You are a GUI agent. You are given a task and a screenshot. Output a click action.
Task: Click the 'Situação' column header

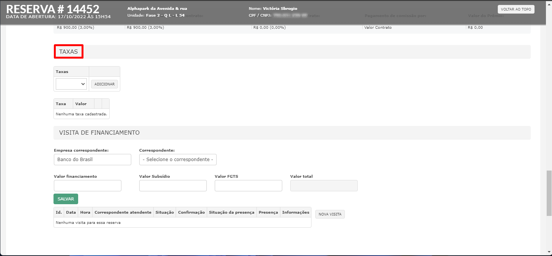(x=165, y=213)
